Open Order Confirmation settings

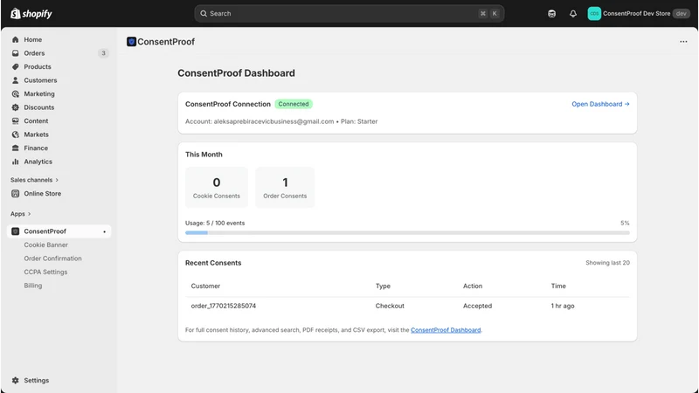coord(52,259)
